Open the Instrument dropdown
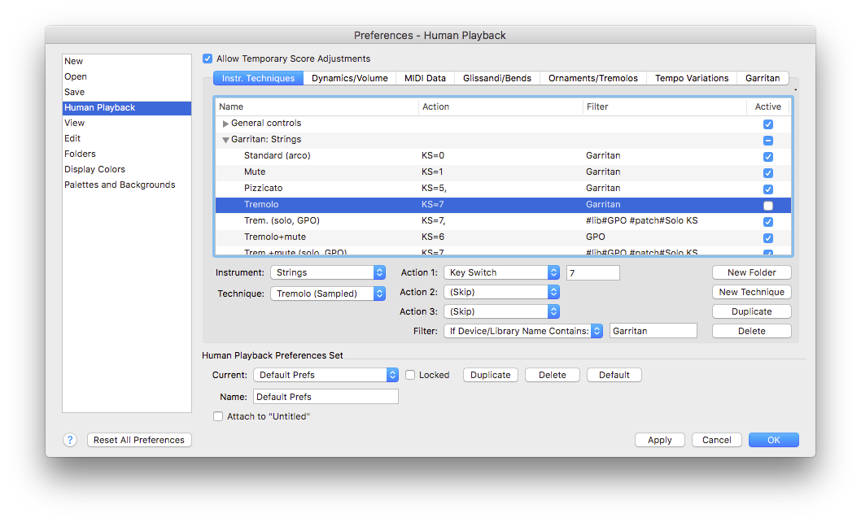 pyautogui.click(x=328, y=273)
